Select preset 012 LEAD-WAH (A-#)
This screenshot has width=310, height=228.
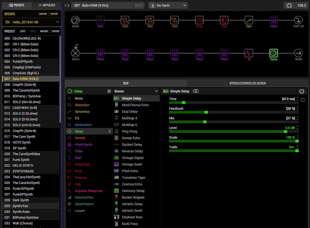pyautogui.click(x=31, y=108)
